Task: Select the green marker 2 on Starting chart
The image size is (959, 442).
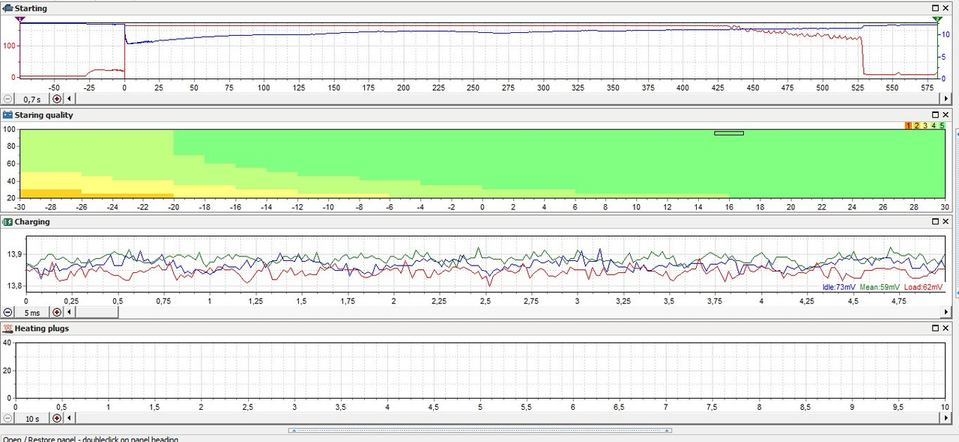Action: point(937,19)
